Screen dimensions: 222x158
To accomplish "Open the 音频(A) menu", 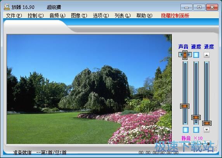I will click(x=57, y=16).
